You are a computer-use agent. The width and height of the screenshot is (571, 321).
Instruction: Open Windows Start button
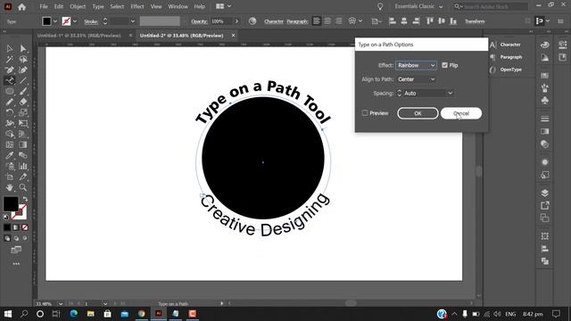click(x=8, y=314)
